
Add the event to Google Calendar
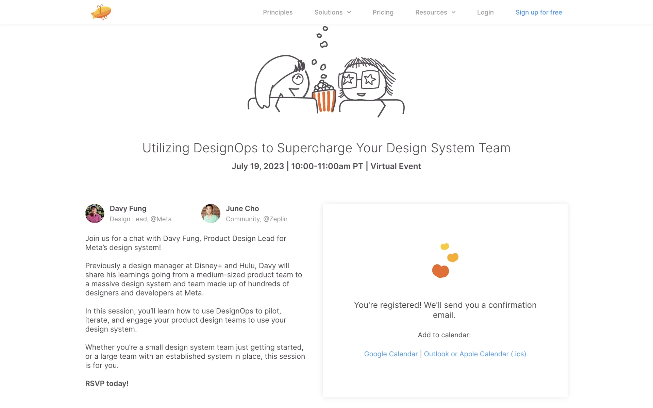pyautogui.click(x=391, y=354)
